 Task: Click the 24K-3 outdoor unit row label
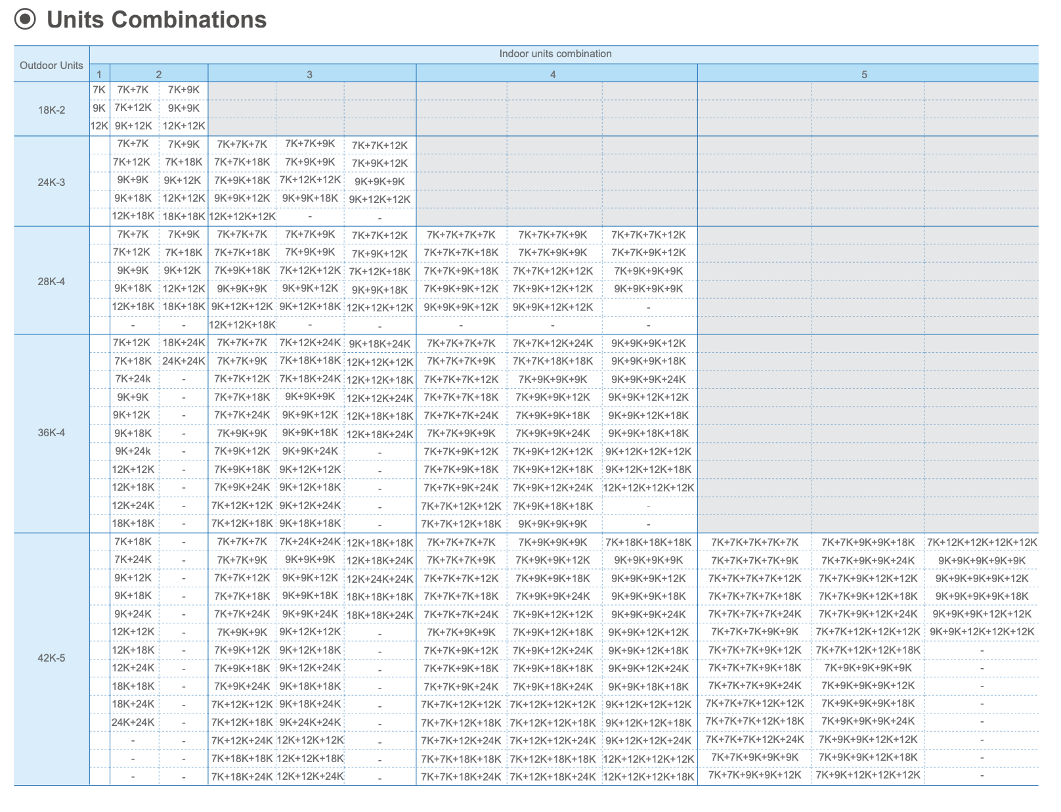pos(51,182)
